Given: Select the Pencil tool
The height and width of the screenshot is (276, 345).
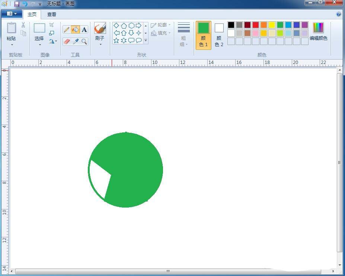Looking at the screenshot, I should click(x=67, y=30).
